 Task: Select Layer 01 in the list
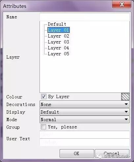(x=59, y=30)
